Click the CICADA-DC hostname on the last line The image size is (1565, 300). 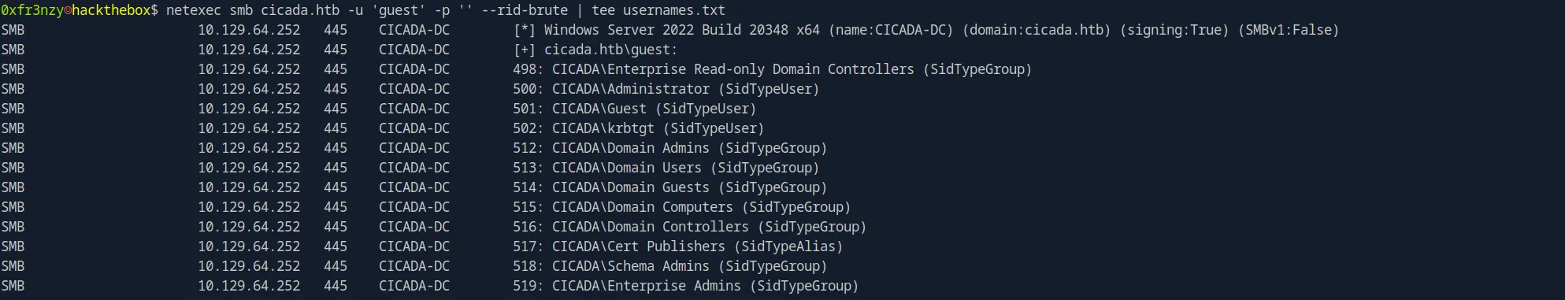click(414, 286)
